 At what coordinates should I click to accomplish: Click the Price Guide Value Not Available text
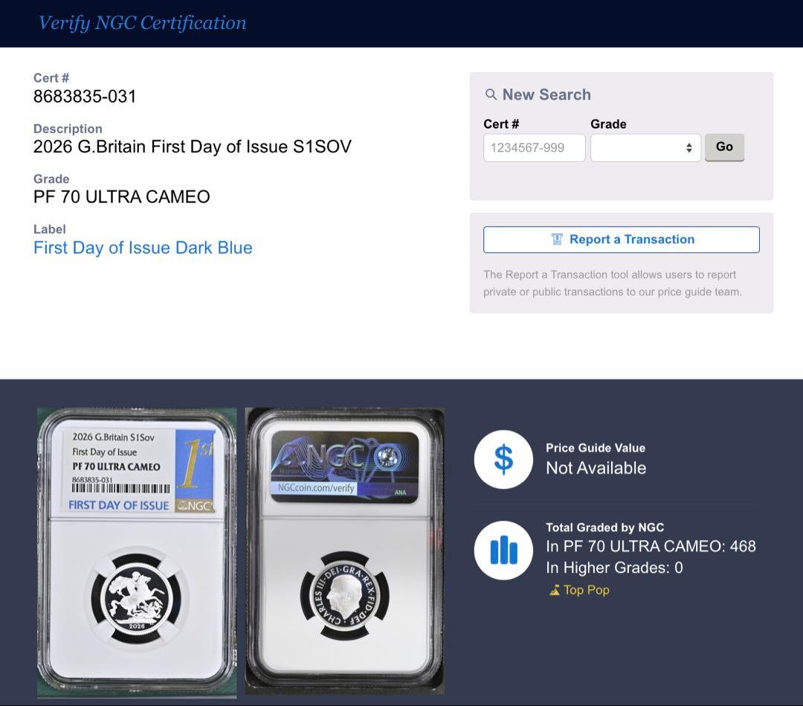pyautogui.click(x=596, y=460)
